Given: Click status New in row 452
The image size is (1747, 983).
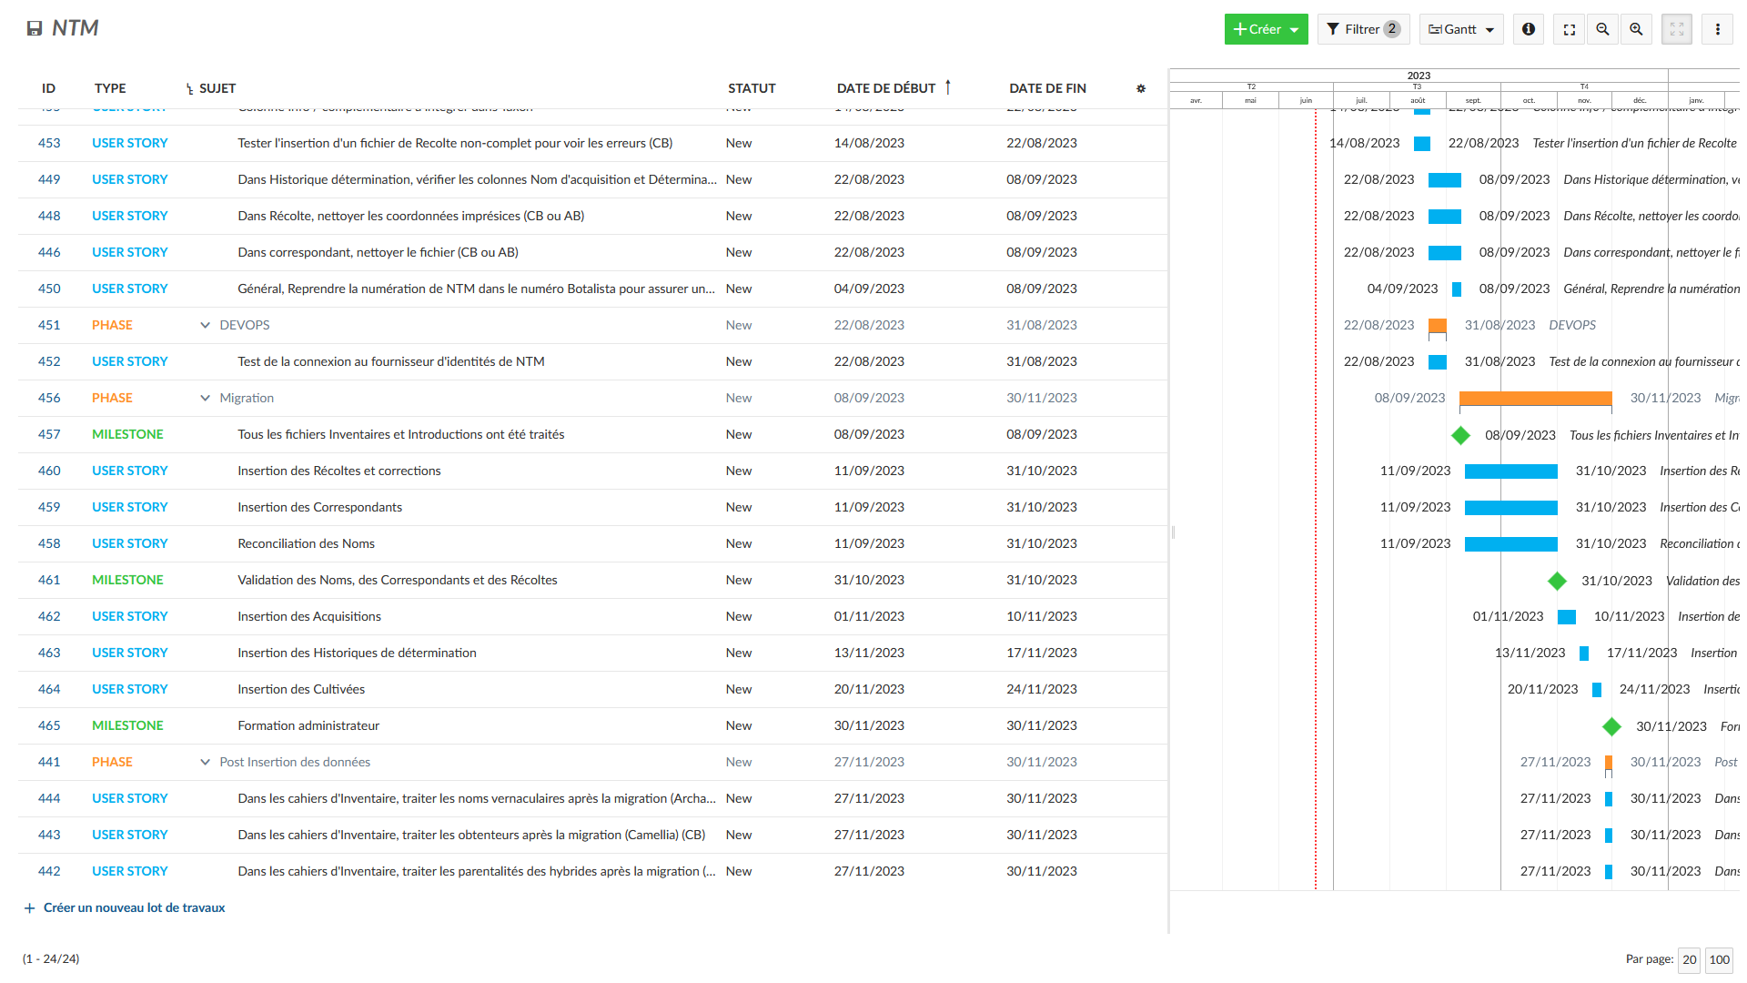Looking at the screenshot, I should [739, 361].
